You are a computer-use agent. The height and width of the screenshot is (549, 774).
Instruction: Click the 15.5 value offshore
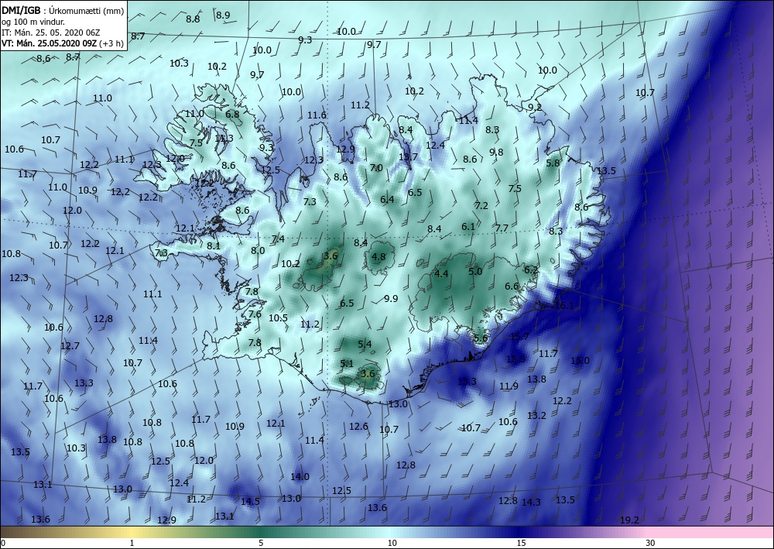[x=515, y=359]
